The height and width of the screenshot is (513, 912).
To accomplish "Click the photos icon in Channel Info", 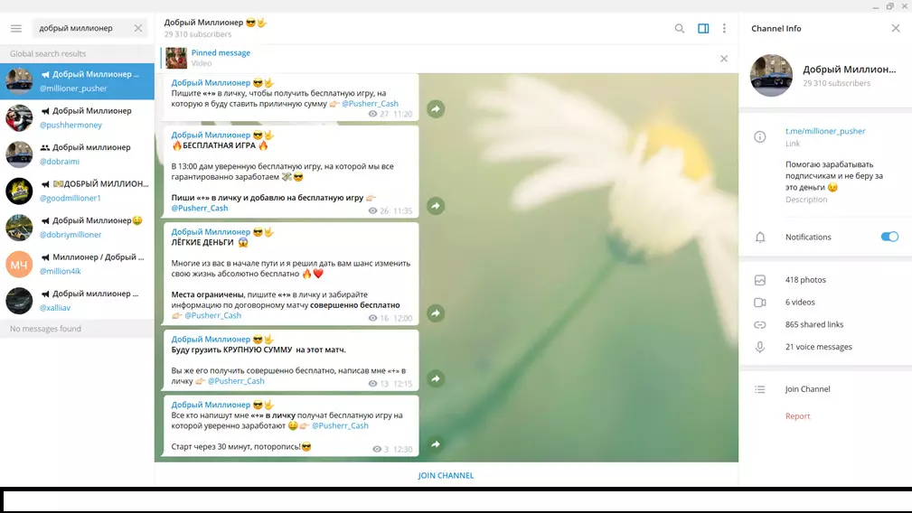I will pyautogui.click(x=759, y=280).
